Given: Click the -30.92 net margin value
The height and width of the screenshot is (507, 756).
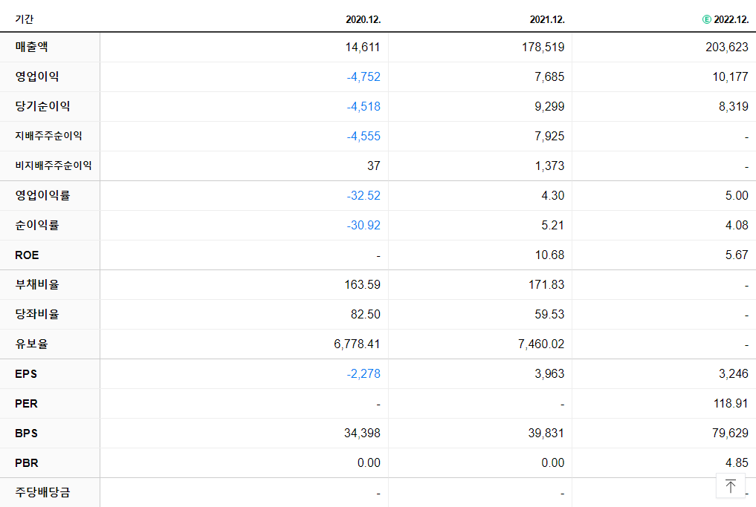Looking at the screenshot, I should 364,226.
